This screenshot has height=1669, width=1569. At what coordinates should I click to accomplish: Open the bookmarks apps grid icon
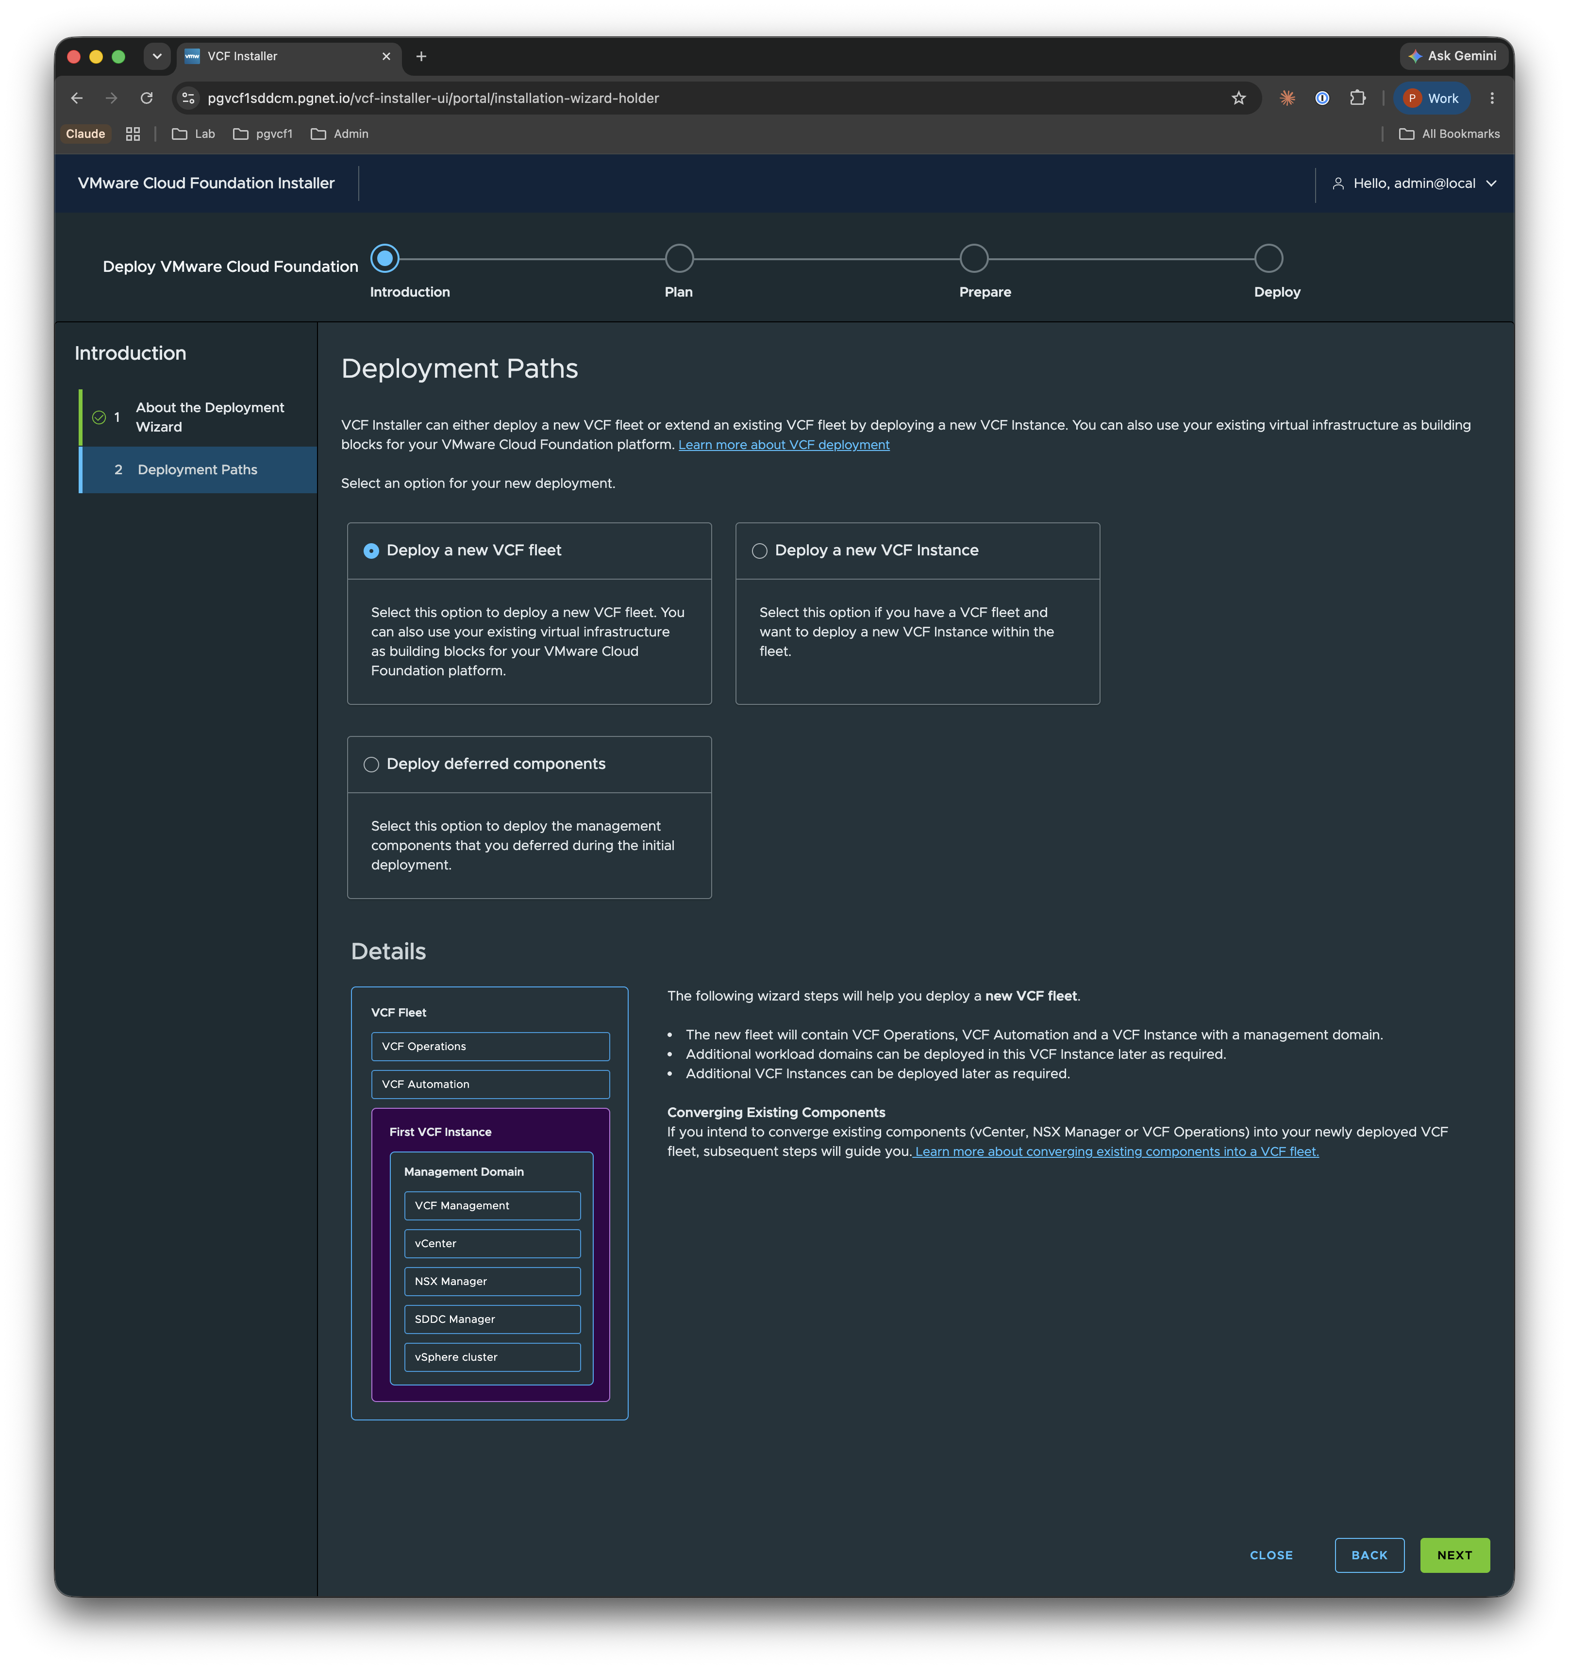coord(133,134)
